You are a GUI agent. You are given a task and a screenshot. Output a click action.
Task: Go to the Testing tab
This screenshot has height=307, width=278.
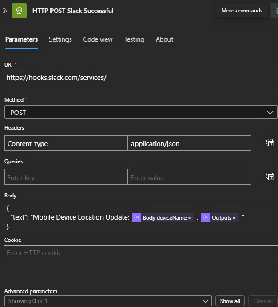click(134, 39)
